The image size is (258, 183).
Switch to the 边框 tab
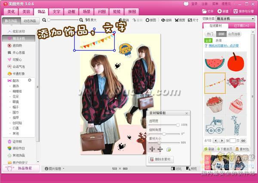(71, 12)
